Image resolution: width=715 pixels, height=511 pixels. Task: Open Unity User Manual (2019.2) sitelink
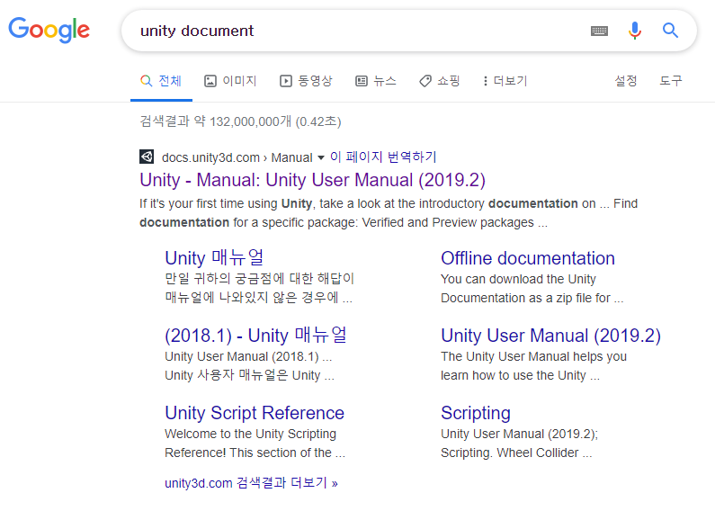(x=550, y=336)
